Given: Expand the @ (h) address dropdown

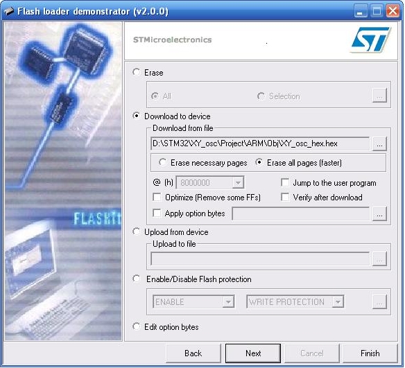Looking at the screenshot, I should click(238, 183).
